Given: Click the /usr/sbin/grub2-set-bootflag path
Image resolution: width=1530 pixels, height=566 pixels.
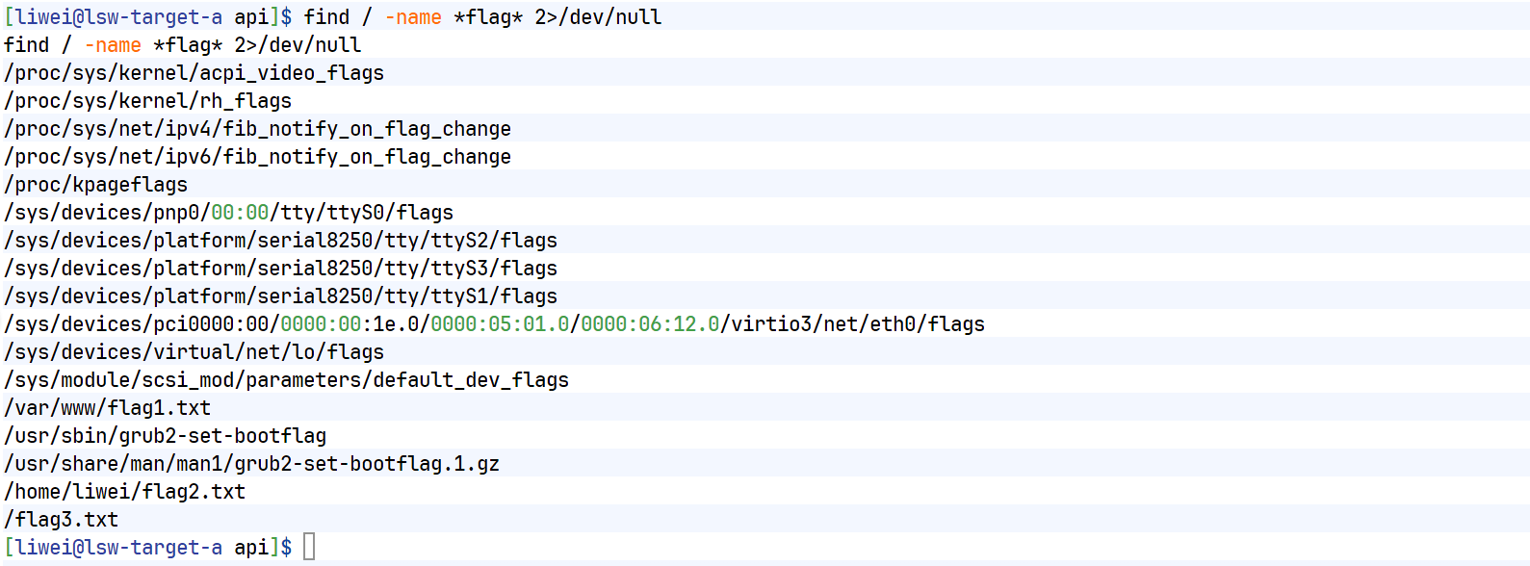Looking at the screenshot, I should pos(165,436).
